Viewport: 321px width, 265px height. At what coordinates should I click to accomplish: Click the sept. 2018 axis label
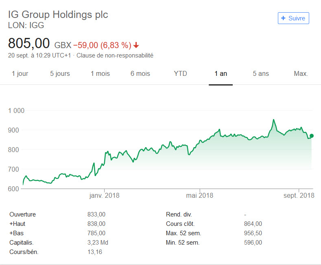point(299,196)
